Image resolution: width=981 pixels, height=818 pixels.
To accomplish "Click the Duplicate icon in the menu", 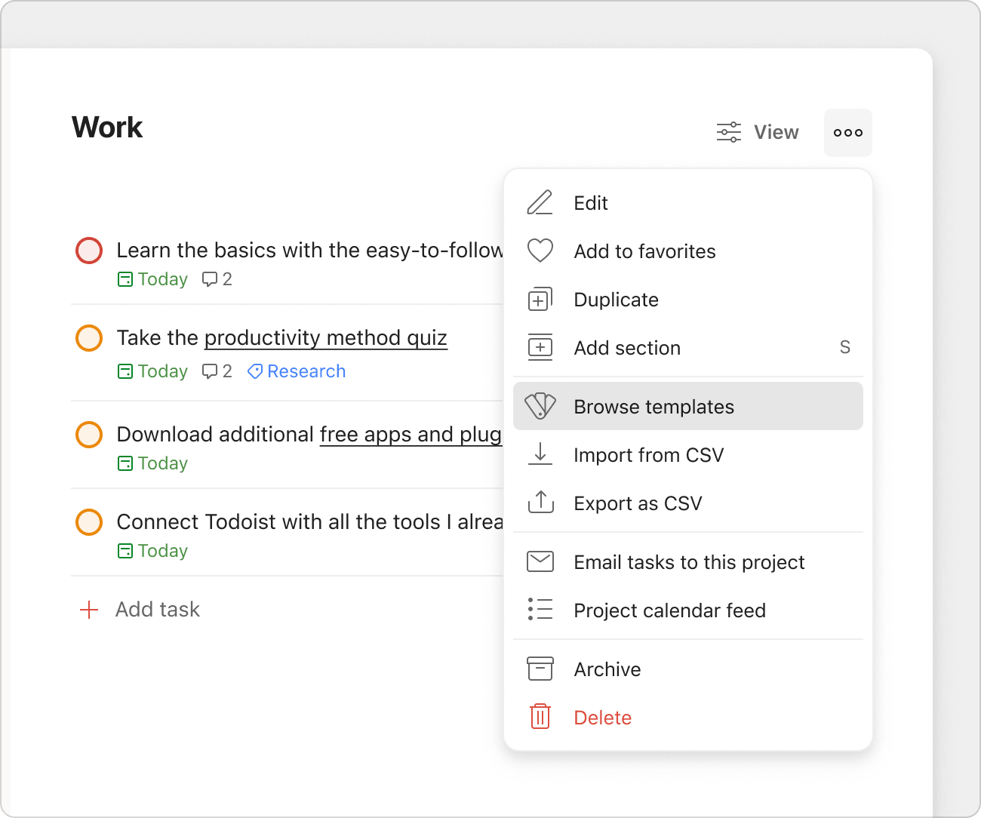I will tap(540, 299).
